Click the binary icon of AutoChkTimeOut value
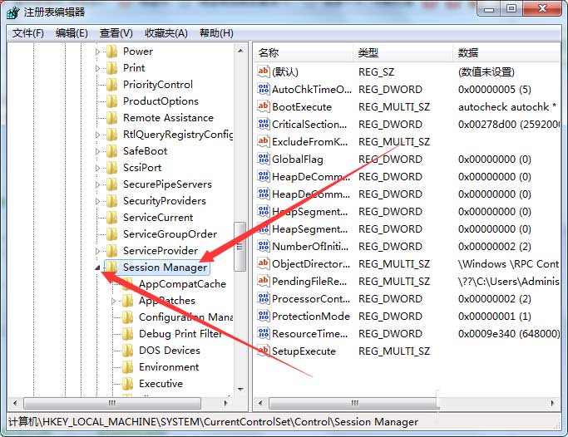The image size is (568, 437). pos(264,89)
